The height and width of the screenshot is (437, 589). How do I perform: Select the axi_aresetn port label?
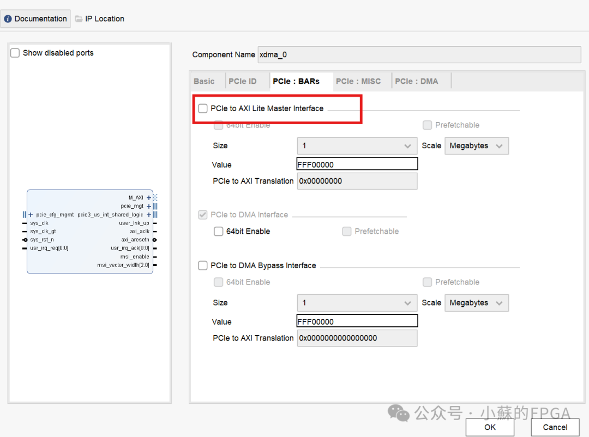(x=135, y=240)
